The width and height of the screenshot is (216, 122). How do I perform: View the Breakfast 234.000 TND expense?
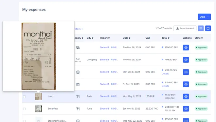[186, 109]
